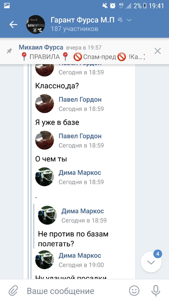Dismiss the pinned message with X
169x302 pixels.
[158, 51]
